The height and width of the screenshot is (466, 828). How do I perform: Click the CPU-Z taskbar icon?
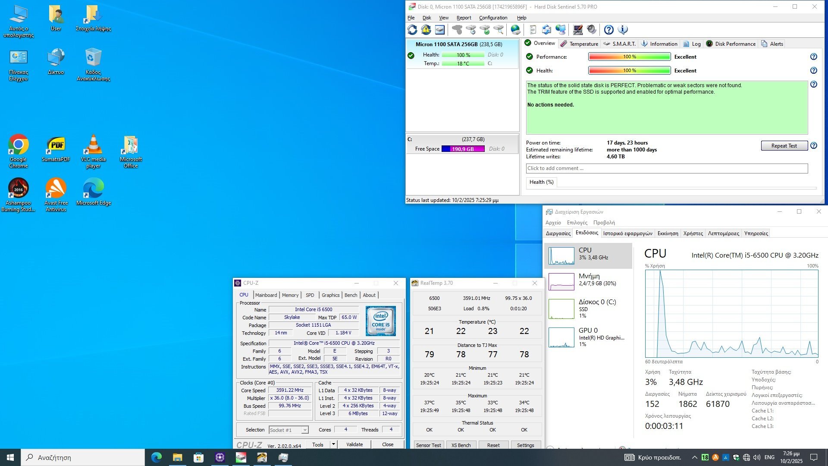[220, 457]
